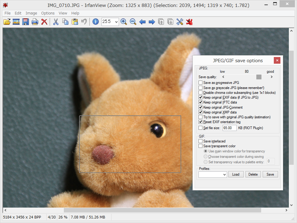Click the Zoom in magnifier icon
The height and width of the screenshot is (223, 297).
[x=123, y=22]
